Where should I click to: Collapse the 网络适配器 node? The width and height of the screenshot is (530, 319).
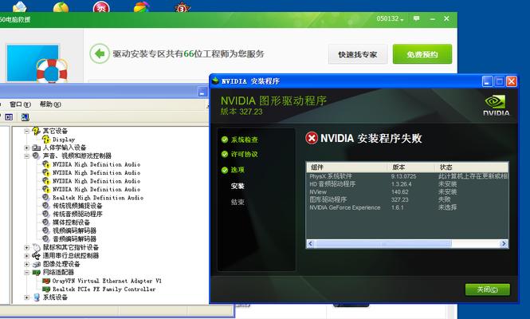(27, 272)
